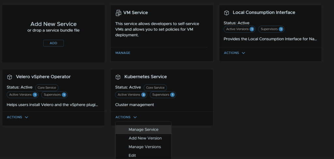Click Active Versions badge on Local Consumption Interface
The width and height of the screenshot is (334, 159).
pyautogui.click(x=239, y=29)
